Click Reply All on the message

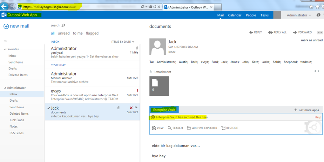click(x=277, y=32)
